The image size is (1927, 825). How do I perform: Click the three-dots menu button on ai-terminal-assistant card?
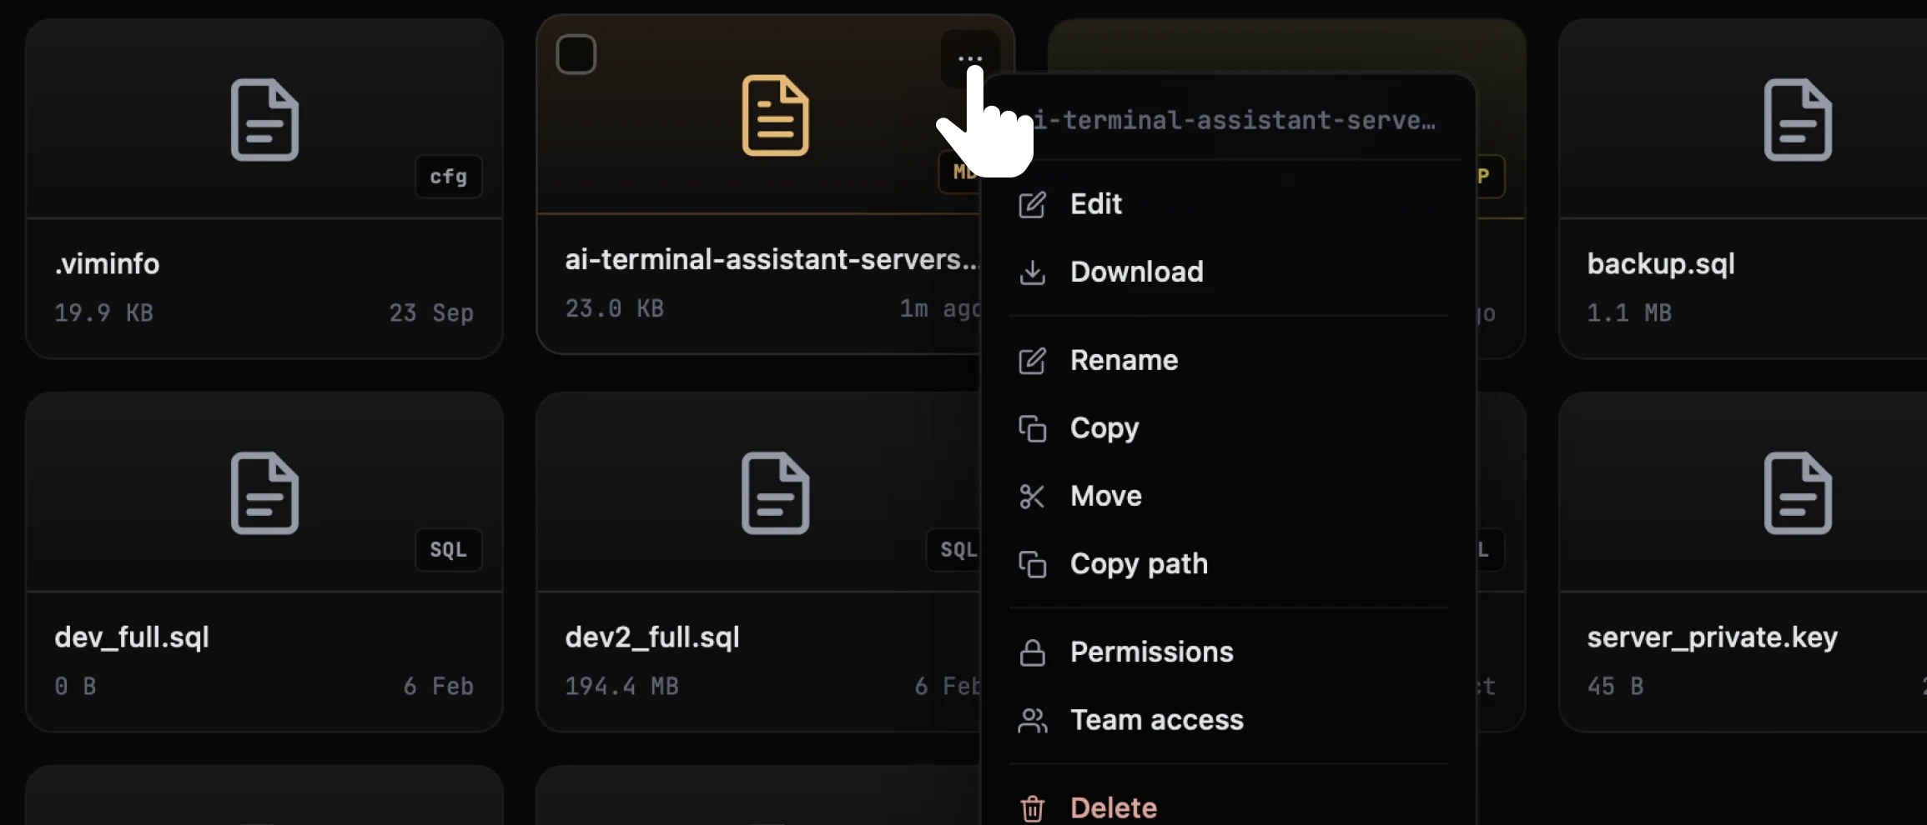[970, 58]
